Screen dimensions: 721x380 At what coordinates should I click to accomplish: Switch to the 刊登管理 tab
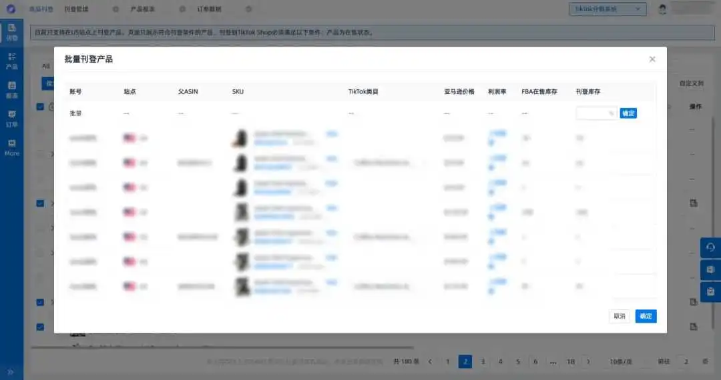(76, 9)
